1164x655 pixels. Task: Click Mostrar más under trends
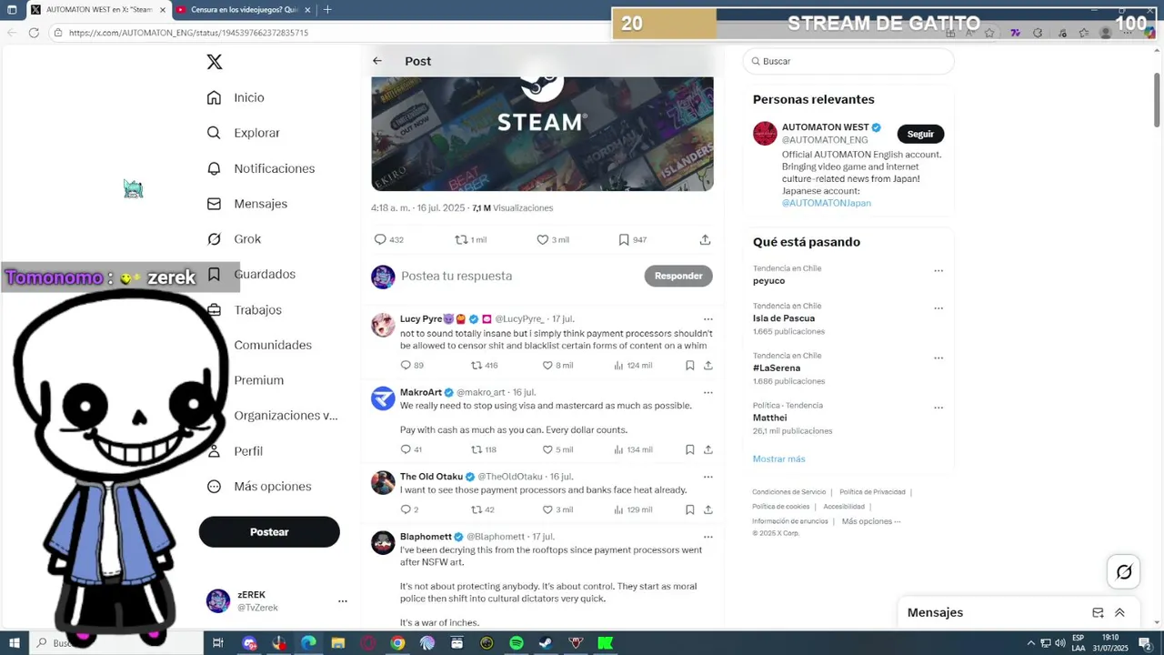[x=778, y=459]
